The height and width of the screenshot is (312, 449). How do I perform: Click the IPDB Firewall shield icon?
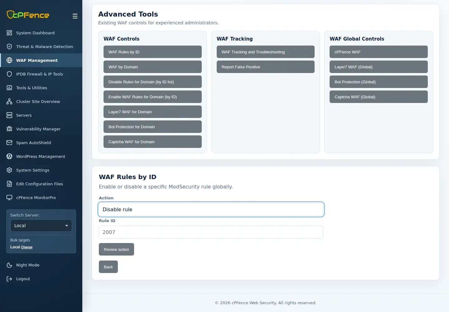[9, 74]
